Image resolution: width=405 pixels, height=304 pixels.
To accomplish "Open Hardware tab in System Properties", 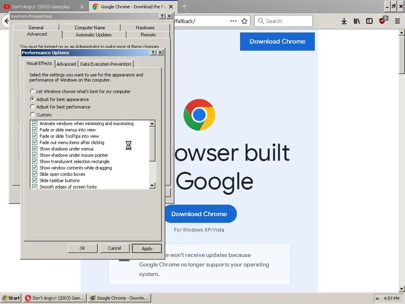I will coord(145,27).
